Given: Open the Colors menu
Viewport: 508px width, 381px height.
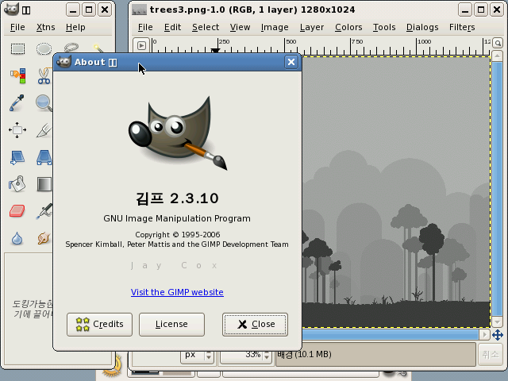Looking at the screenshot, I should (348, 27).
